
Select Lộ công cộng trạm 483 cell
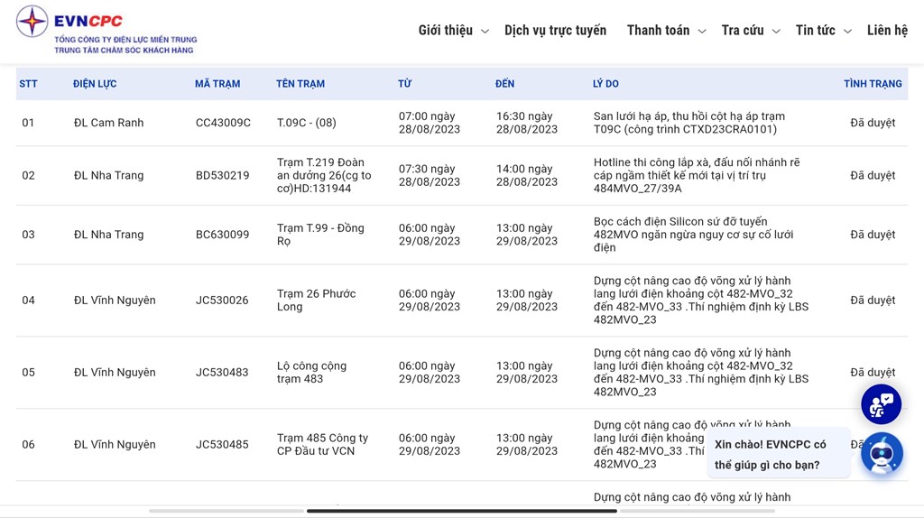[311, 373]
